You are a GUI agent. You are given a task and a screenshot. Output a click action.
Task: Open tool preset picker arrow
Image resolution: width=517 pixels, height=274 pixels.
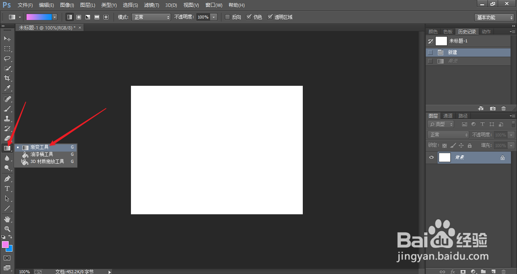click(20, 17)
